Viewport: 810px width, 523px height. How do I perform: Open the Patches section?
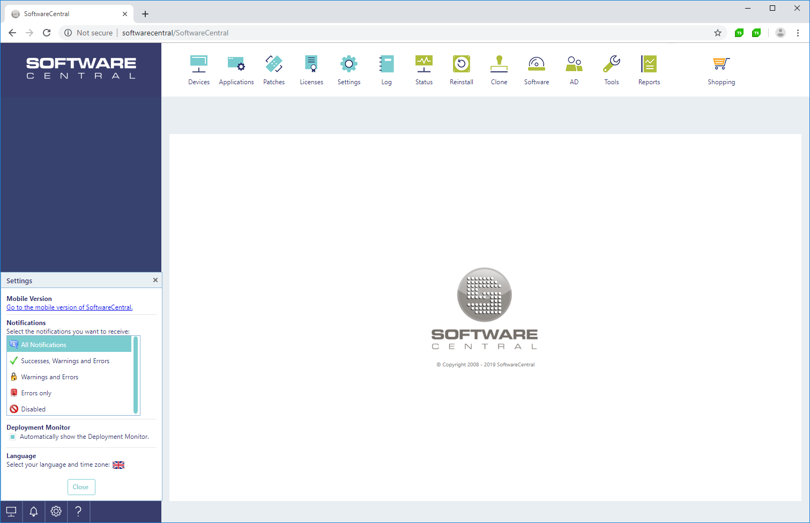click(x=274, y=70)
